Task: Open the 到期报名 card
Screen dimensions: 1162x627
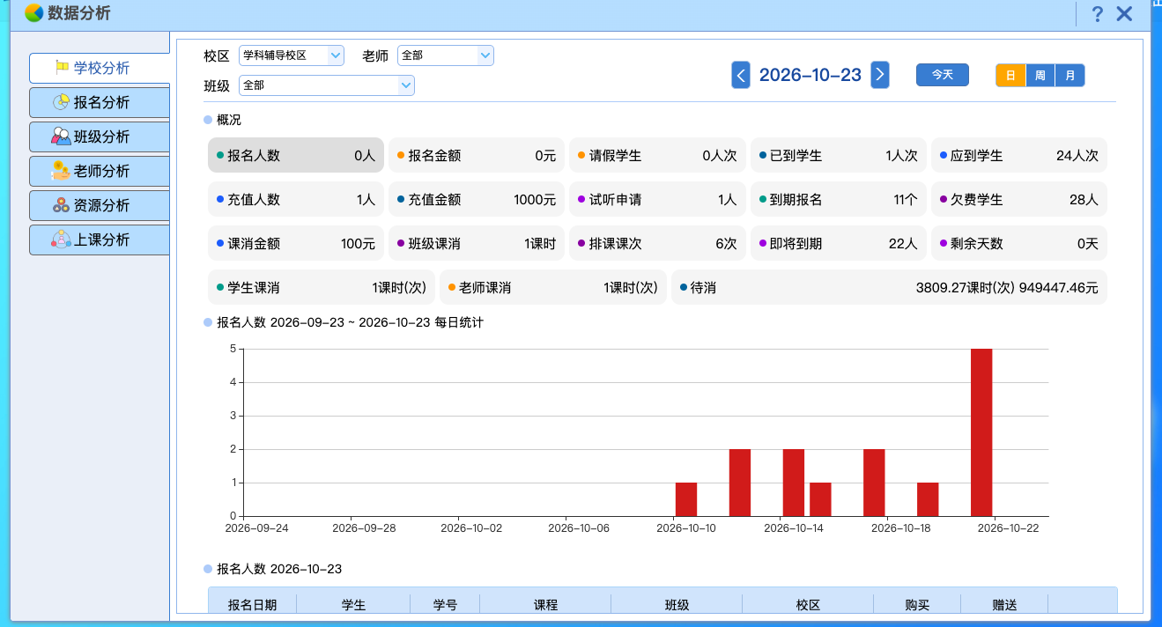Action: click(x=839, y=199)
